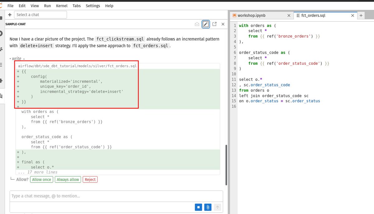Click 'on o.order_status = sc.order_status' editor line
Image resolution: width=374 pixels, height=214 pixels.
tap(280, 101)
